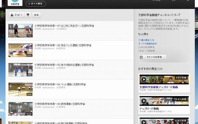
Task: Click the 41 回再生 count of video 05
Action: click(61, 107)
